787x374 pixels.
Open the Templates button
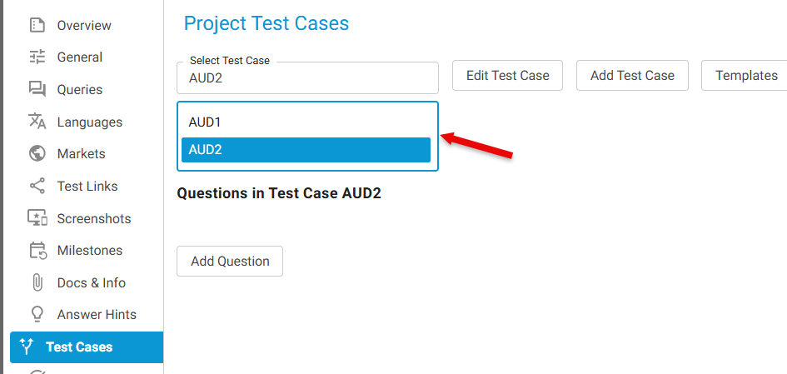click(x=745, y=76)
